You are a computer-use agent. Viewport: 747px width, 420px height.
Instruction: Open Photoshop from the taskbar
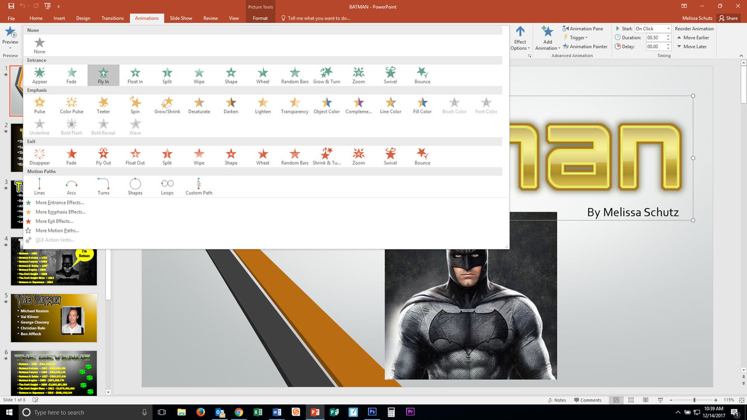[x=372, y=412]
